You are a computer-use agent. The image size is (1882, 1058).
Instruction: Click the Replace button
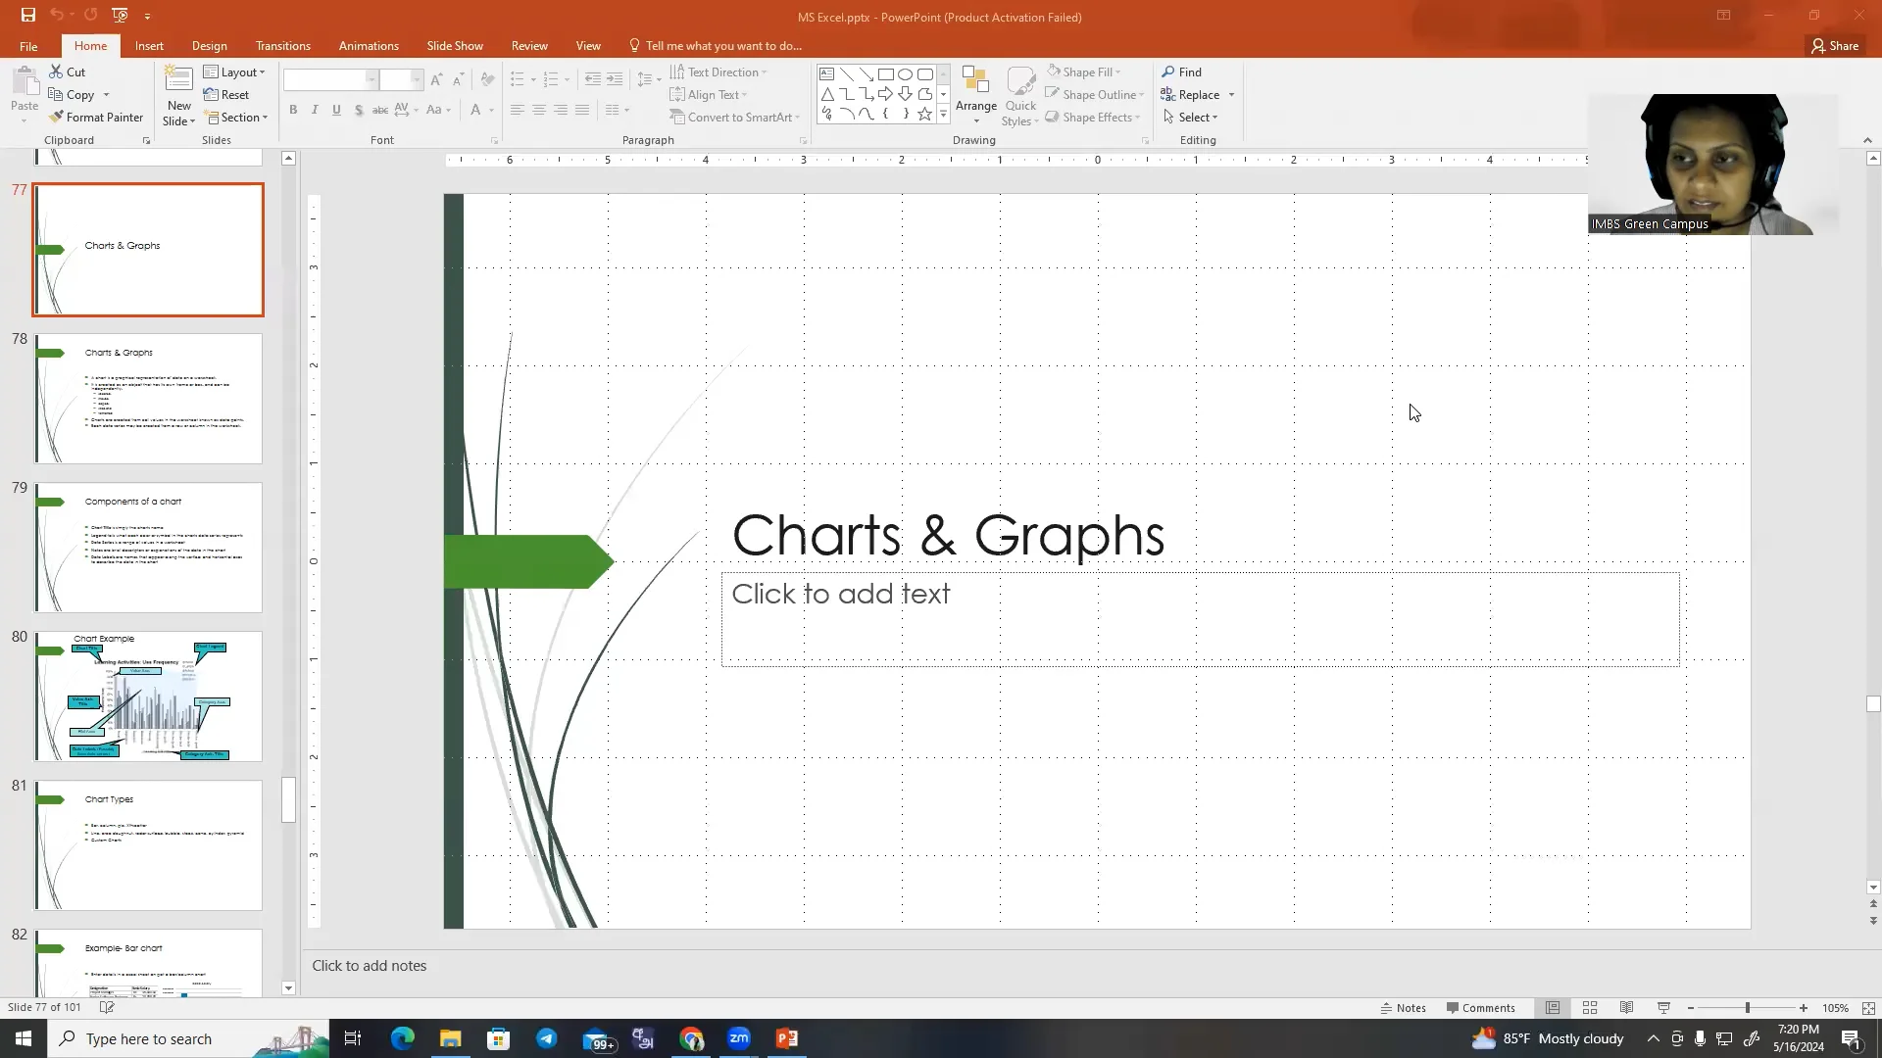(1198, 95)
